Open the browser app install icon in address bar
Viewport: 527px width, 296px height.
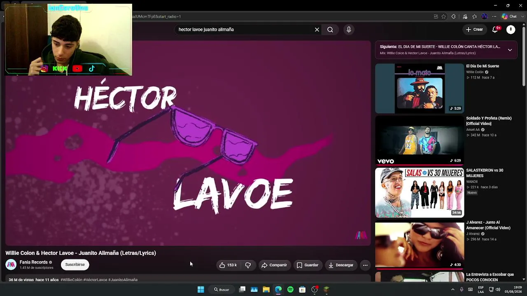click(x=436, y=16)
